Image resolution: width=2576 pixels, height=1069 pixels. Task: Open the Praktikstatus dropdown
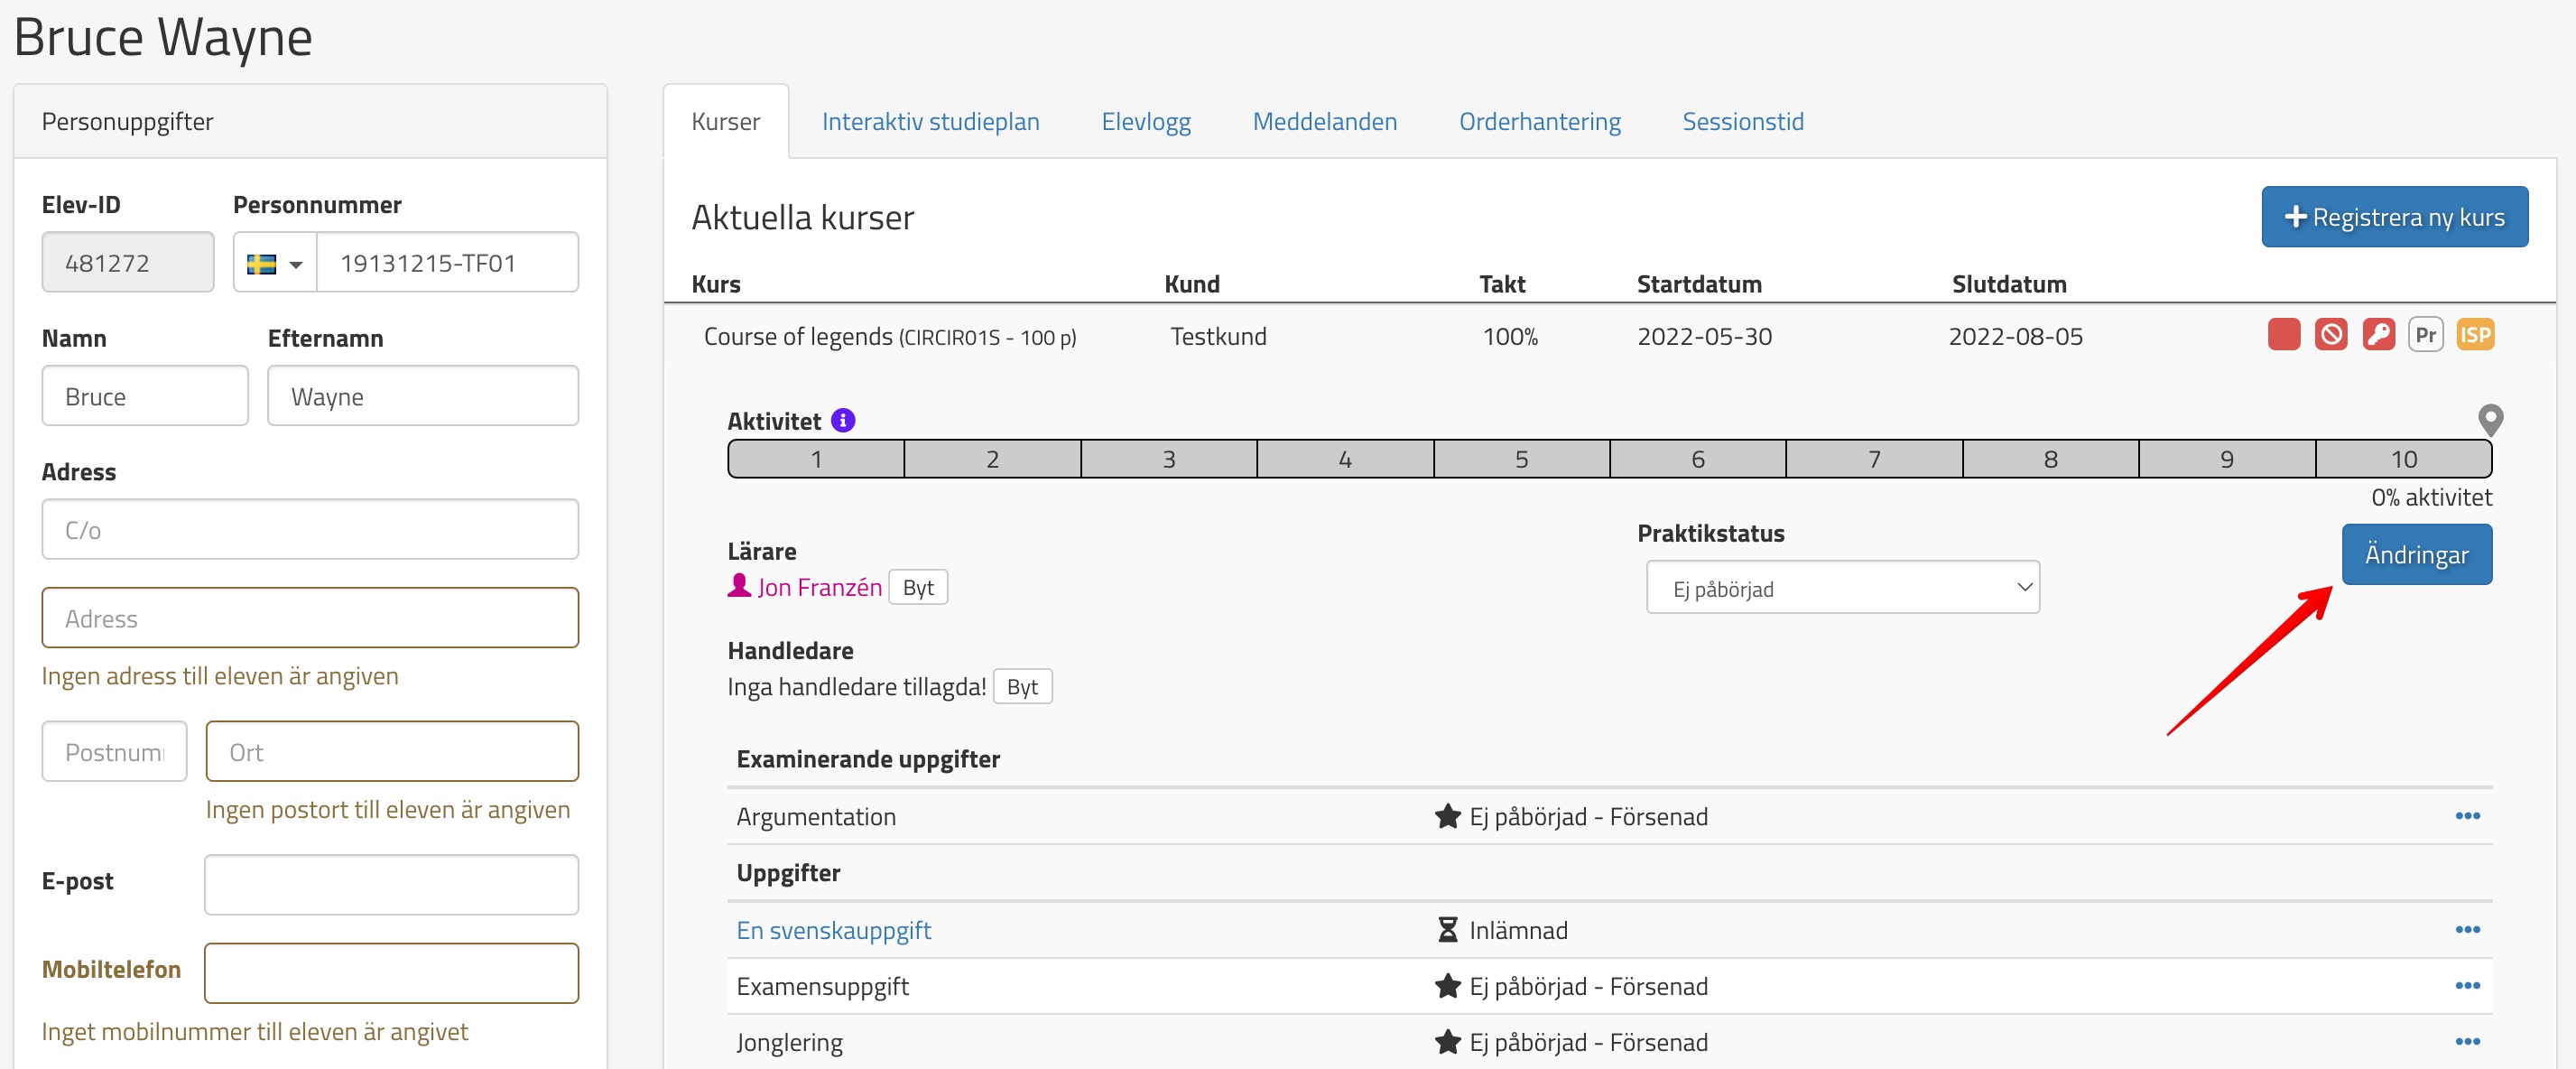pos(1842,588)
